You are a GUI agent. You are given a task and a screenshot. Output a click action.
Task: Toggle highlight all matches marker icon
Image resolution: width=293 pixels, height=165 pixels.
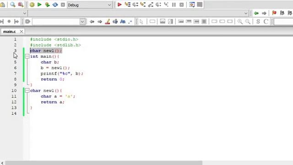(108, 22)
